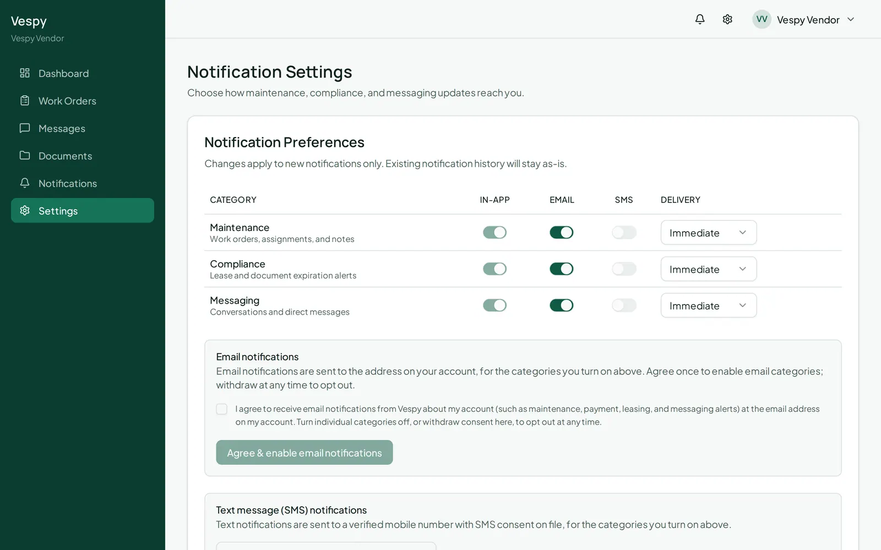Click the CATEGORY column header
The height and width of the screenshot is (550, 881).
tap(233, 200)
